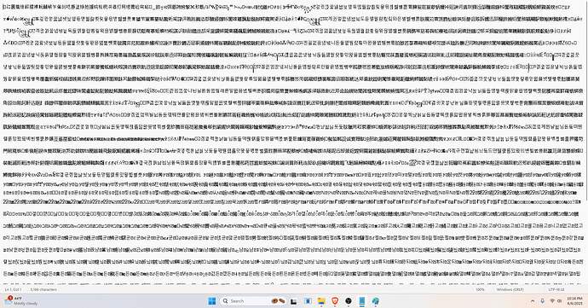Switch to Notepad taskbar icon
Image resolution: width=588 pixels, height=308 pixels.
(x=362, y=301)
